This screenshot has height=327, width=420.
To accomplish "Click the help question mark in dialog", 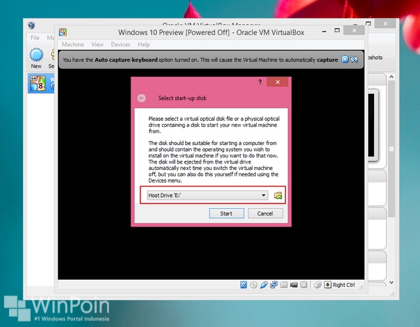I will [260, 82].
